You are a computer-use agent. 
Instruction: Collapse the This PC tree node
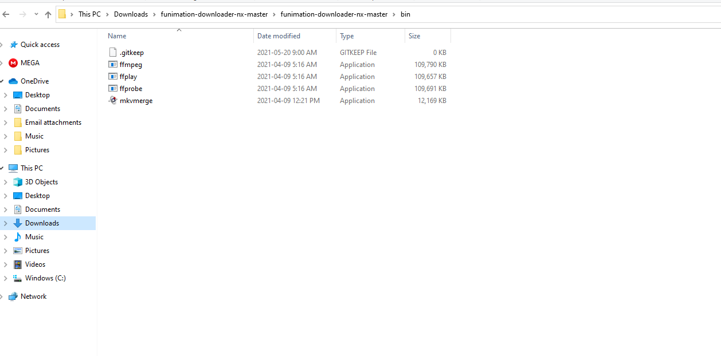click(2, 168)
